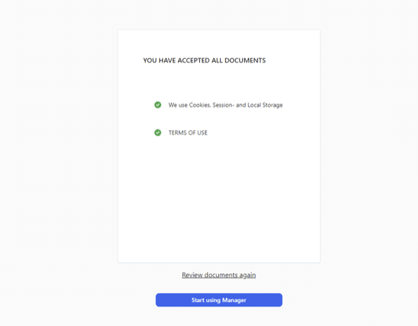Open the cookies and local storage item

pos(225,105)
